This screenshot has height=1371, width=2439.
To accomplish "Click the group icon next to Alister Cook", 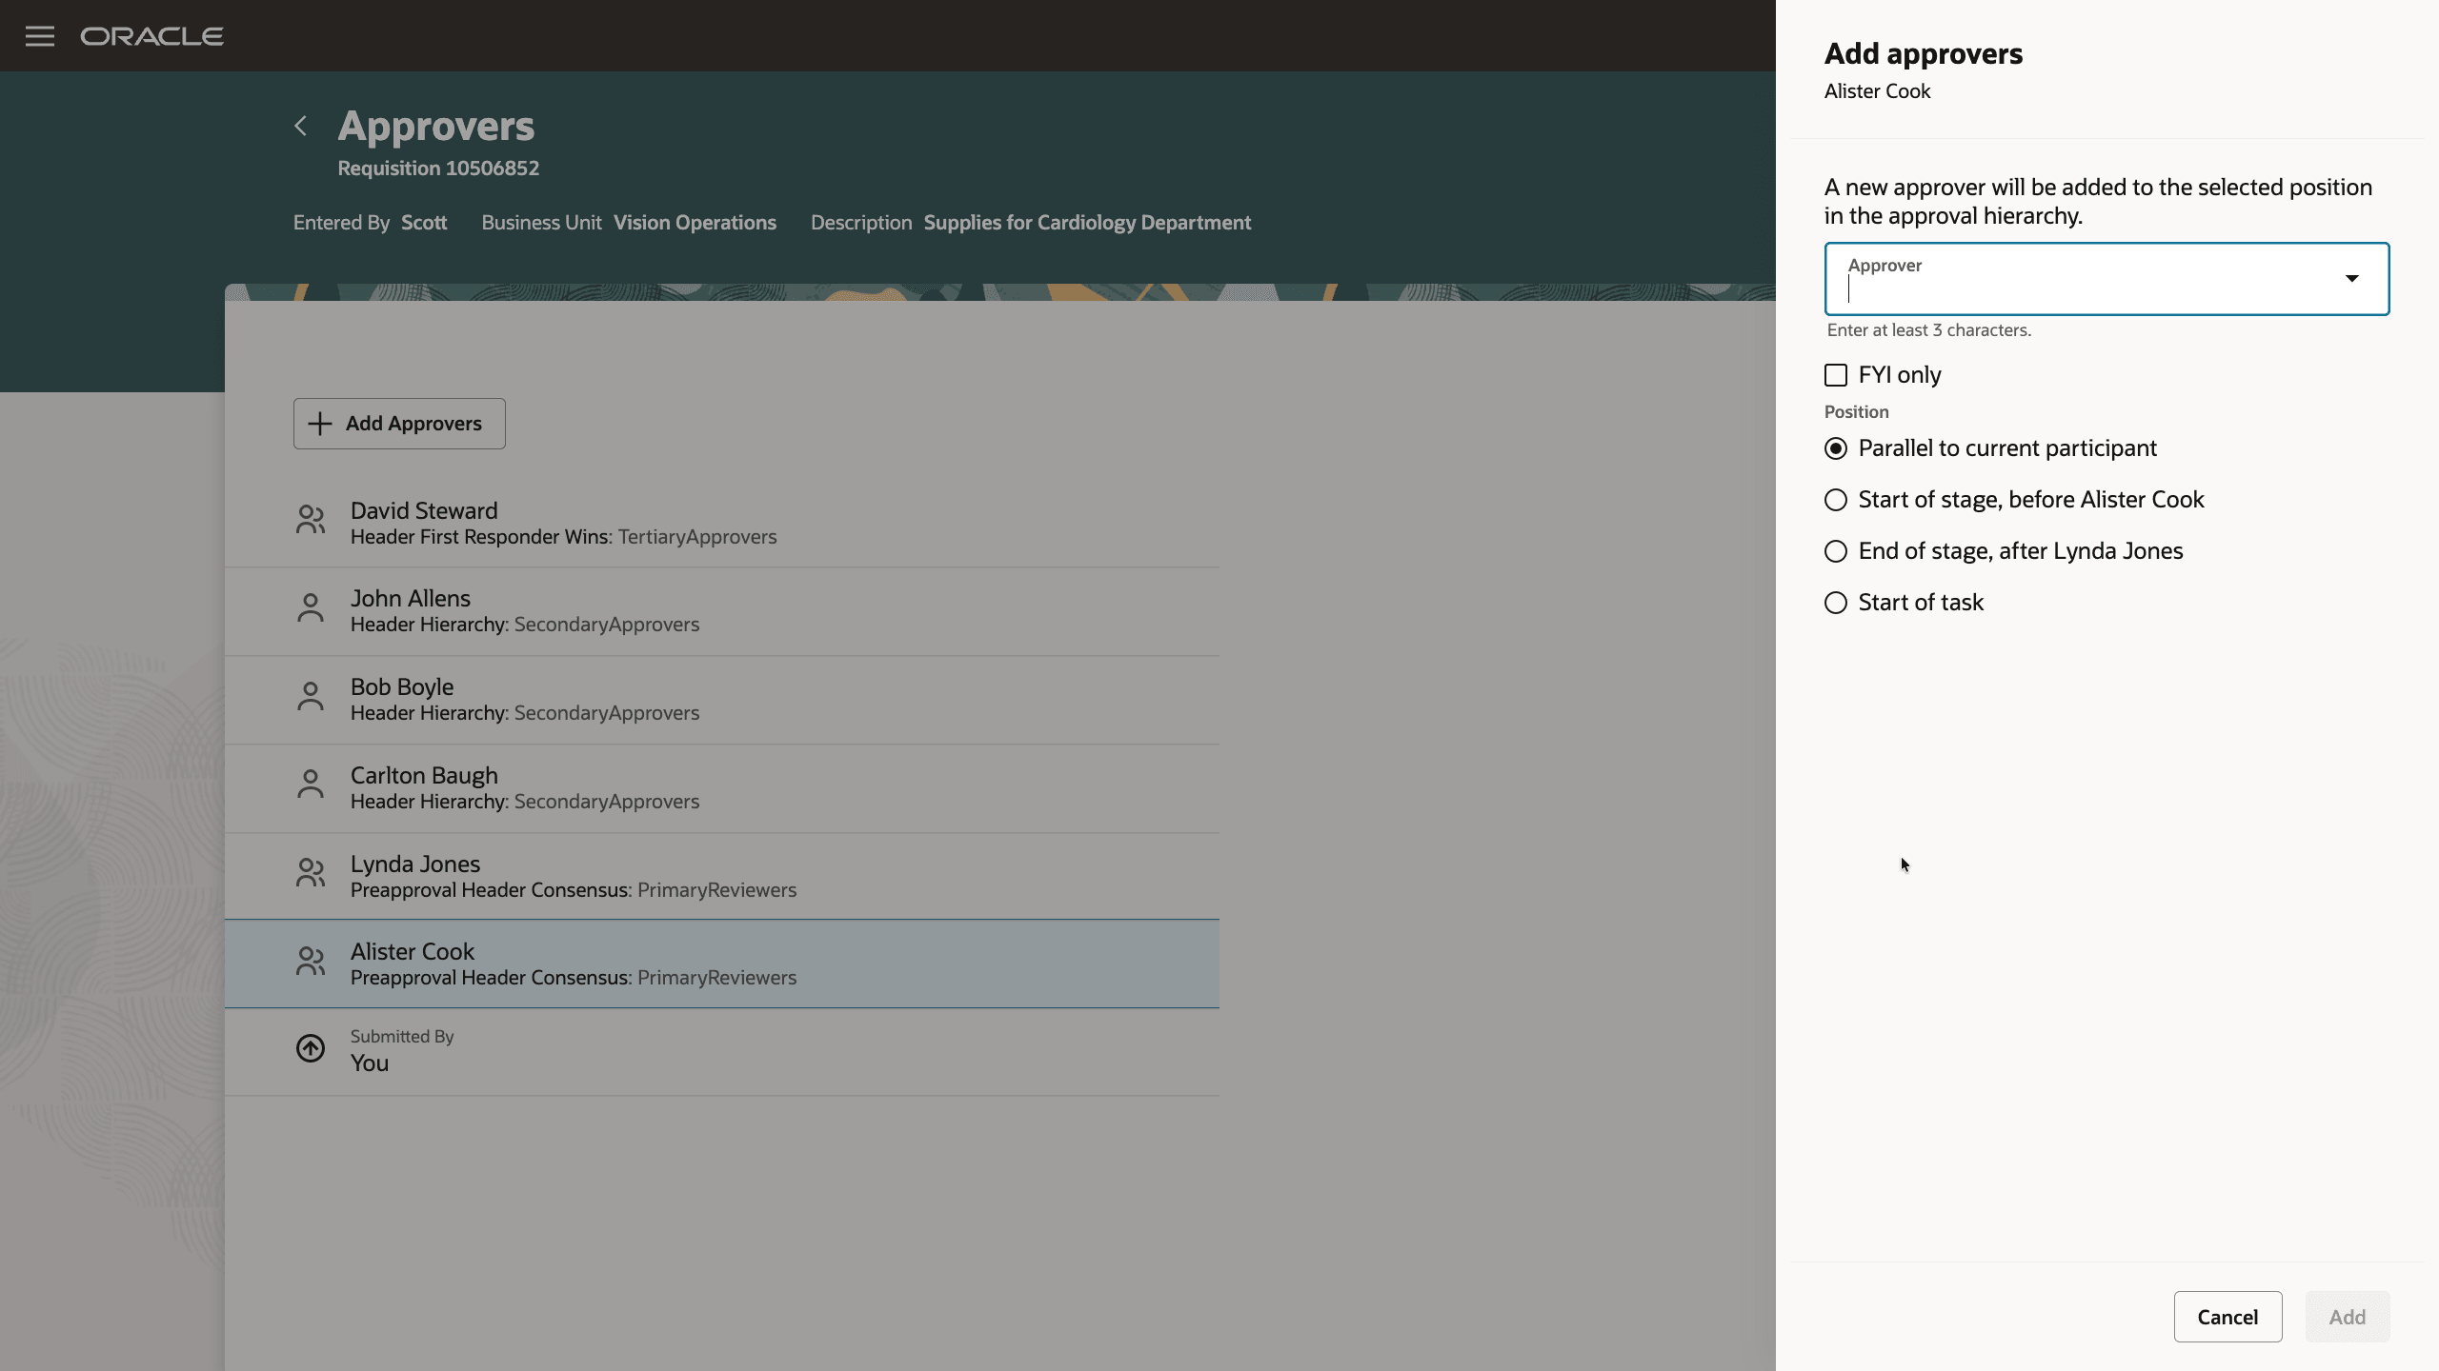I will 310,962.
